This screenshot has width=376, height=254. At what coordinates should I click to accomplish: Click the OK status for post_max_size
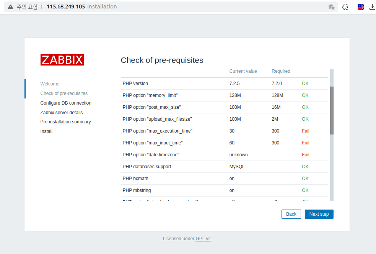[x=305, y=107]
